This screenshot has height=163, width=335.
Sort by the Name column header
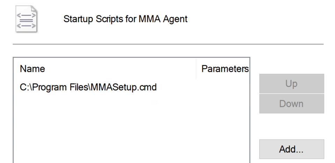[32, 69]
